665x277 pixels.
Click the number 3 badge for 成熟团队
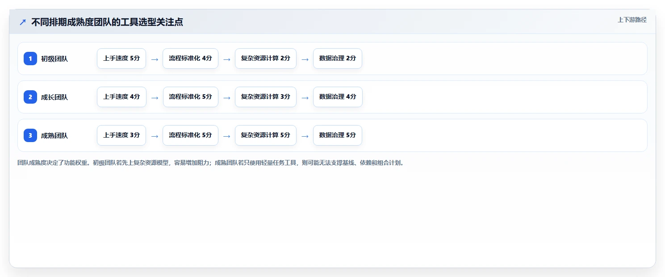30,135
